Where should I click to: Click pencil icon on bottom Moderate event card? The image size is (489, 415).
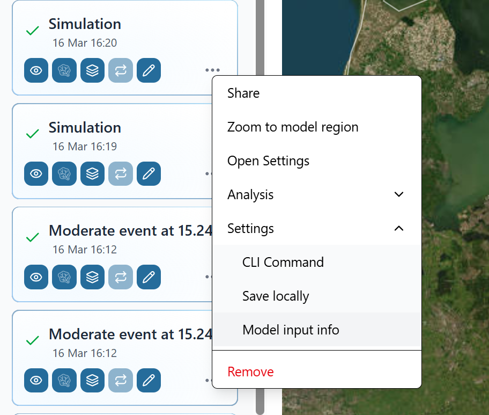(x=149, y=381)
